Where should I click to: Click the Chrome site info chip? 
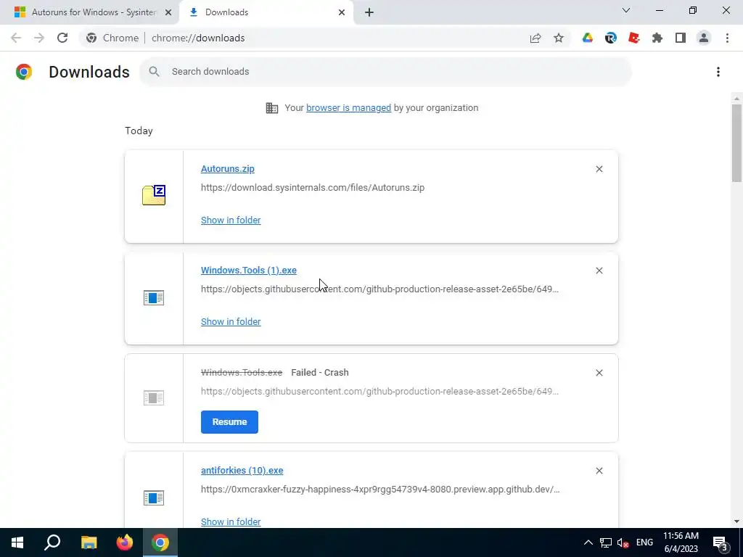[x=112, y=38]
